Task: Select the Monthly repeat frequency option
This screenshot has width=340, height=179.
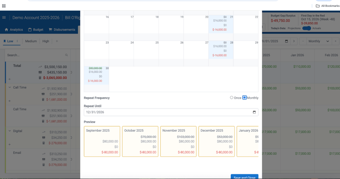Action: pyautogui.click(x=244, y=98)
